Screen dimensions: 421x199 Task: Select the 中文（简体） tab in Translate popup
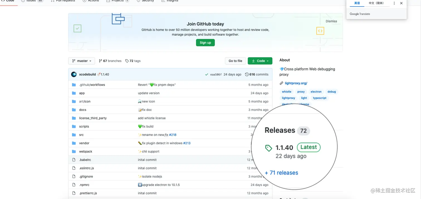[x=376, y=3]
